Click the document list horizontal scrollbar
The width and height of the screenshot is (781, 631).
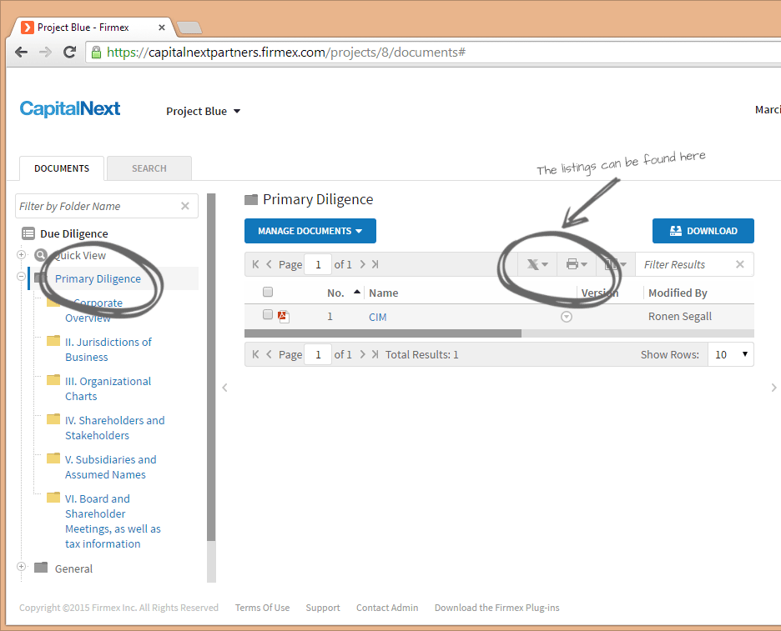pos(382,333)
